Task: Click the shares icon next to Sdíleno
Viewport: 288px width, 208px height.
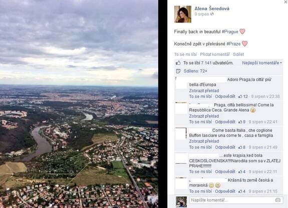Action: point(178,71)
